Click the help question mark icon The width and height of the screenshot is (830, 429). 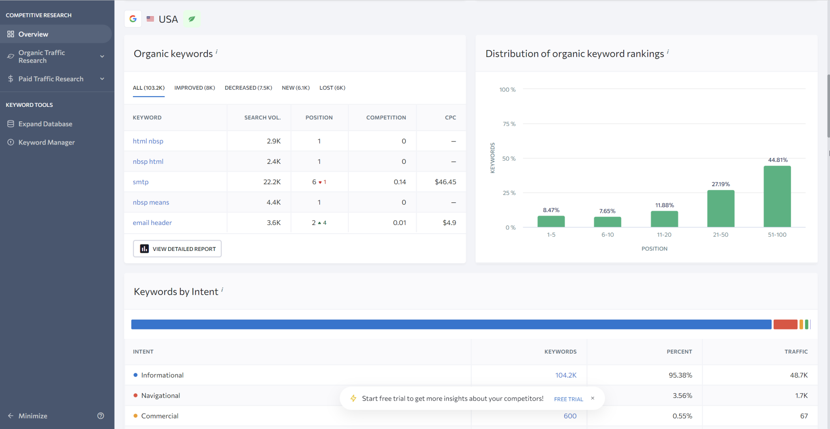coord(101,416)
